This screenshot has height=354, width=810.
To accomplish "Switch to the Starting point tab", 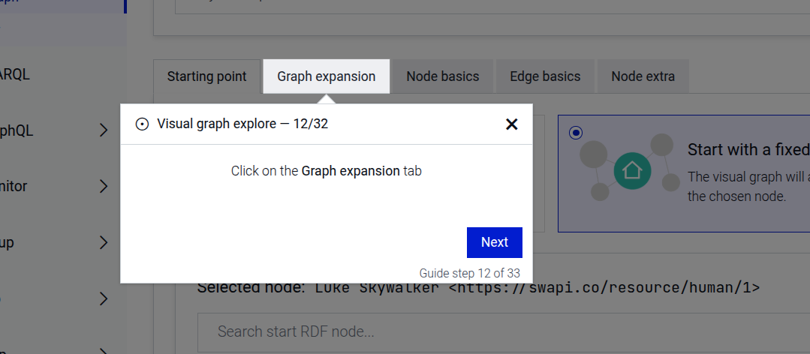I will 206,76.
